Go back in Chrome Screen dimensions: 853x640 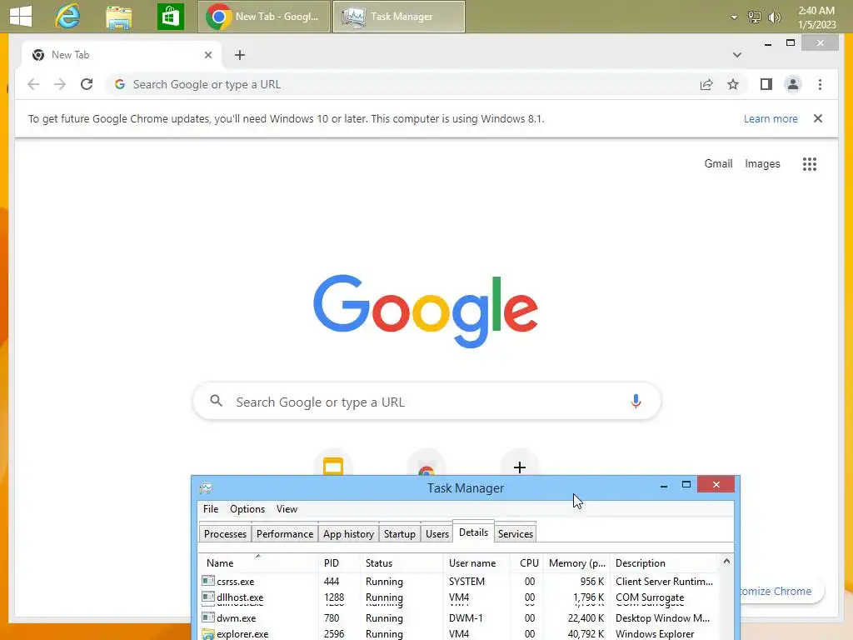(x=33, y=84)
